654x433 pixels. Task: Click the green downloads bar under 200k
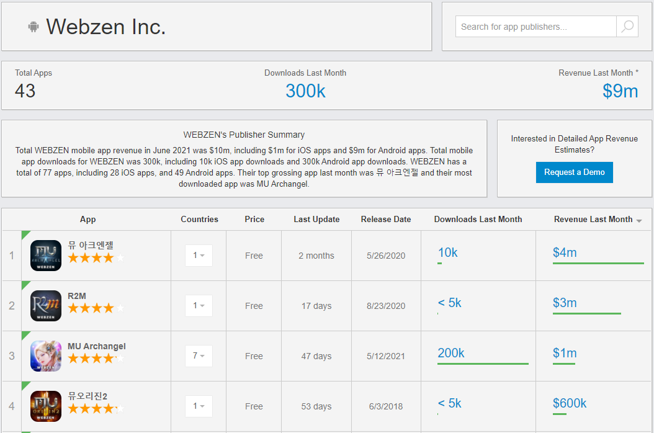point(483,364)
